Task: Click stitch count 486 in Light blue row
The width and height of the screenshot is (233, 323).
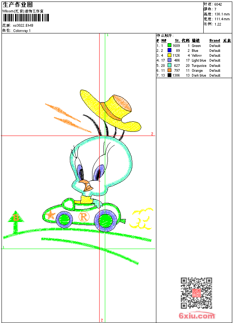Action: [x=177, y=60]
